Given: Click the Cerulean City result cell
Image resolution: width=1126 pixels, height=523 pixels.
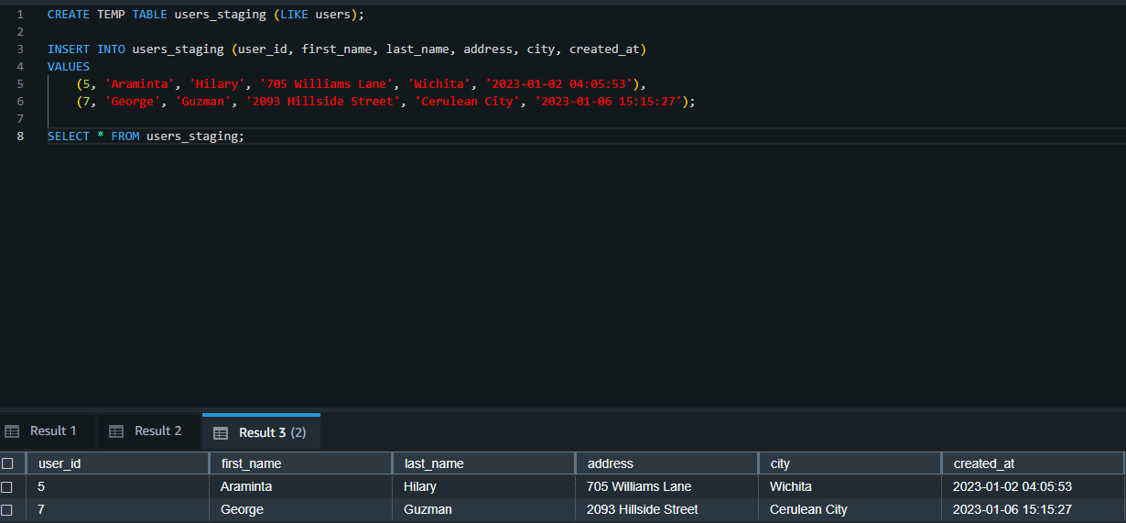Looking at the screenshot, I should point(808,509).
